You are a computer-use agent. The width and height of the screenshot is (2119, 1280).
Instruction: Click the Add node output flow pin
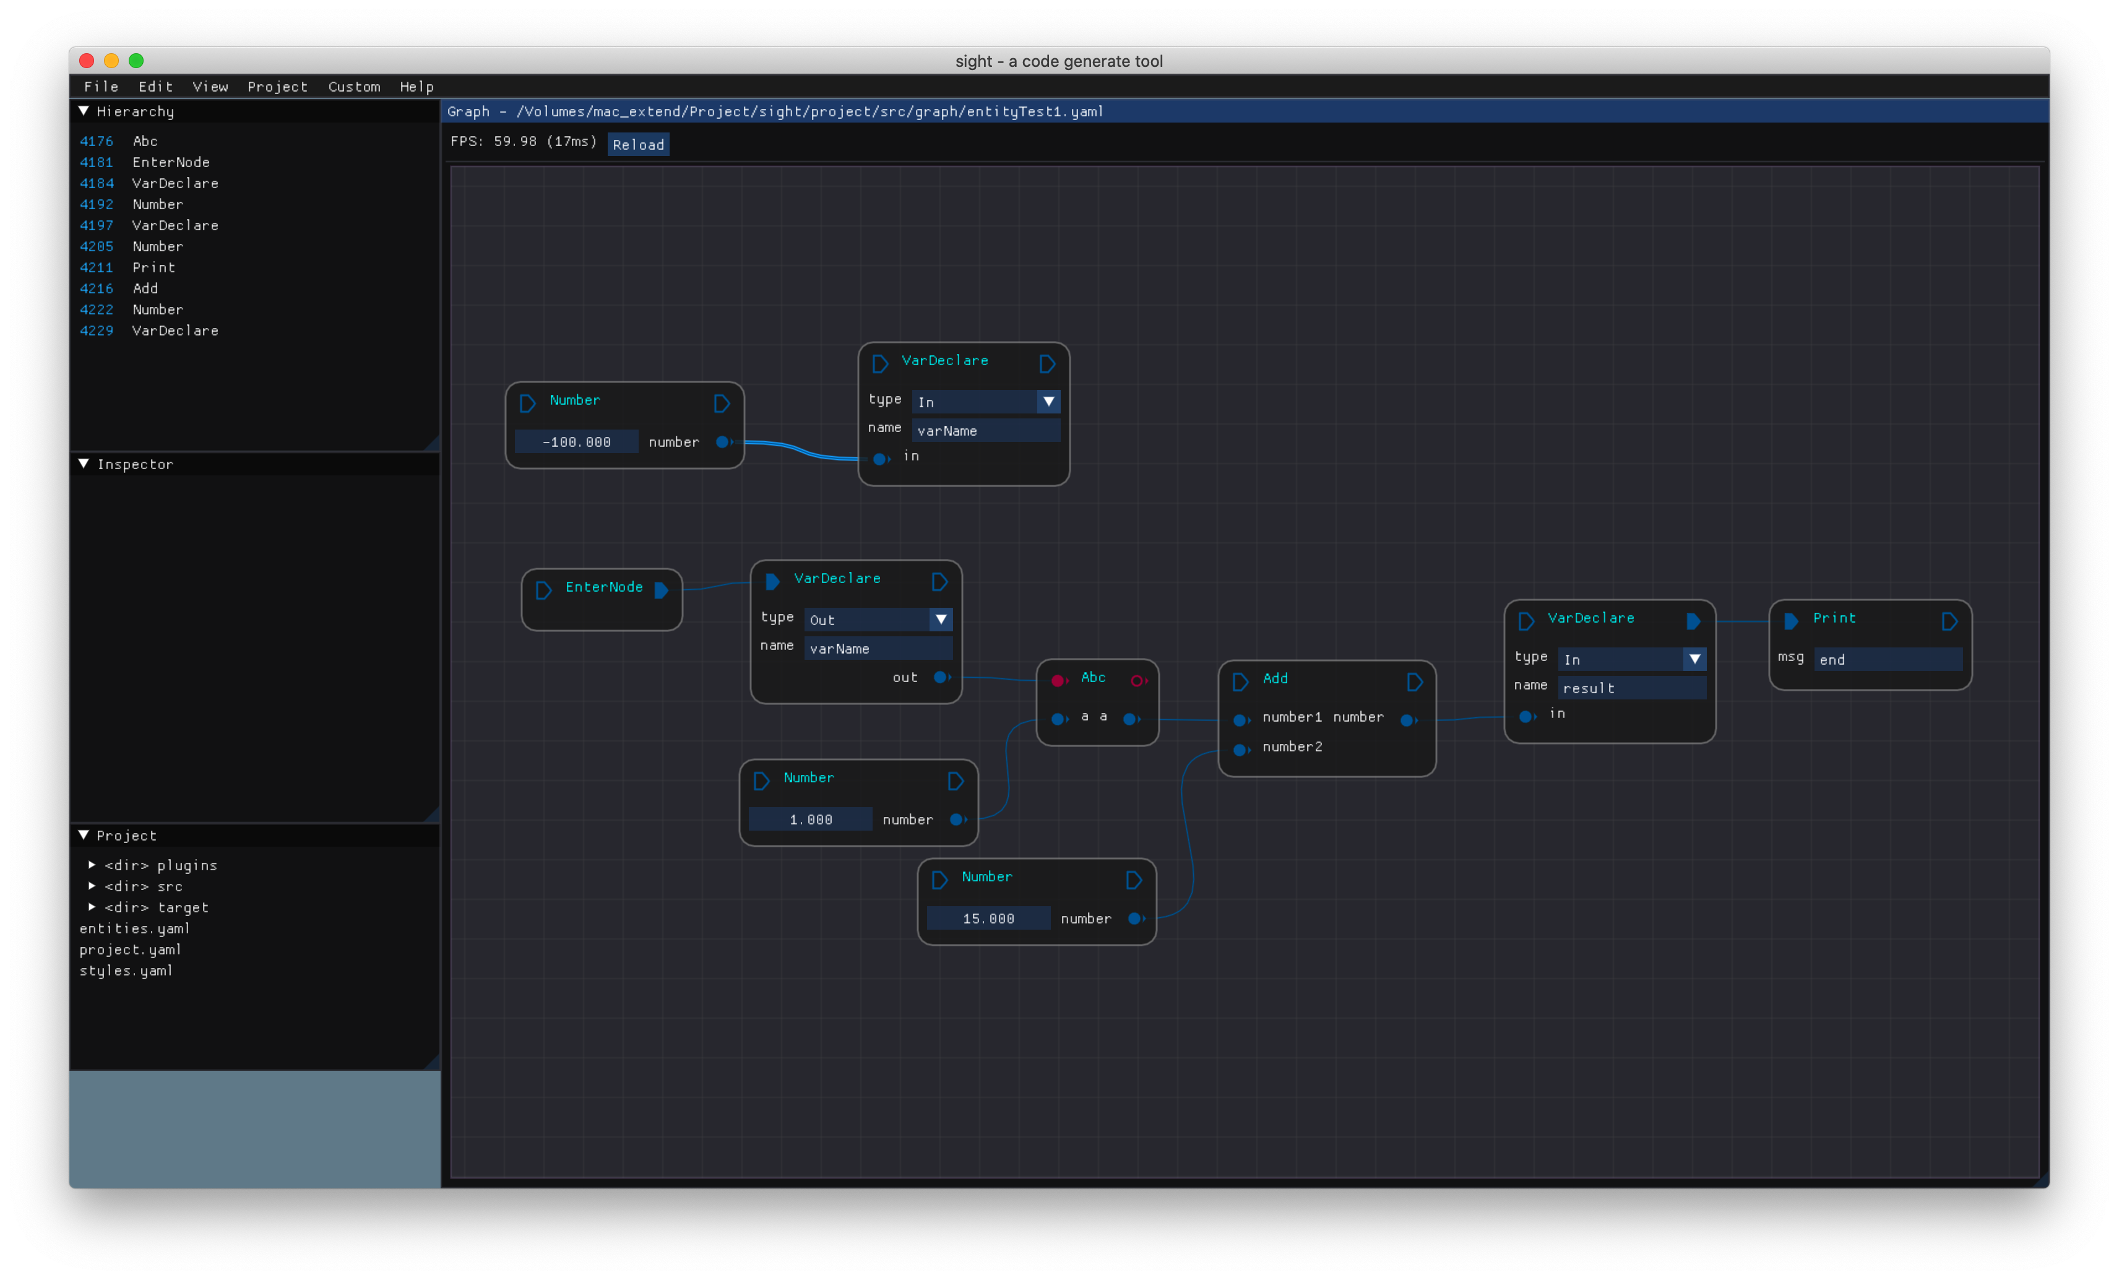(x=1415, y=682)
